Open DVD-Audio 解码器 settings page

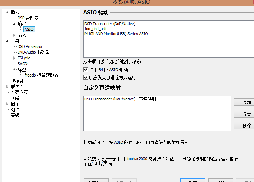tap(34, 52)
